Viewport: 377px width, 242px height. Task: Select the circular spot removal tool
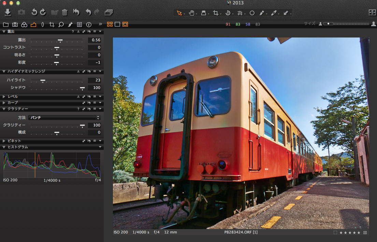point(252,13)
